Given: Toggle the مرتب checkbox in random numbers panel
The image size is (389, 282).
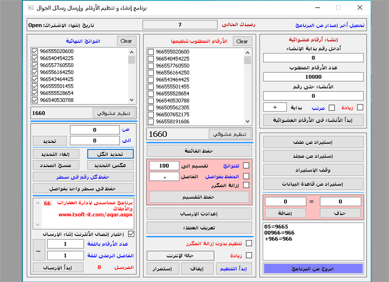Looking at the screenshot, I should pos(332,107).
